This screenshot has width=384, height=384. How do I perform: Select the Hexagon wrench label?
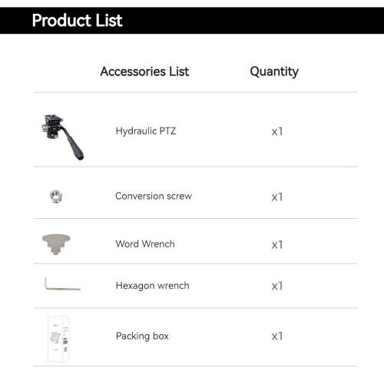point(152,286)
